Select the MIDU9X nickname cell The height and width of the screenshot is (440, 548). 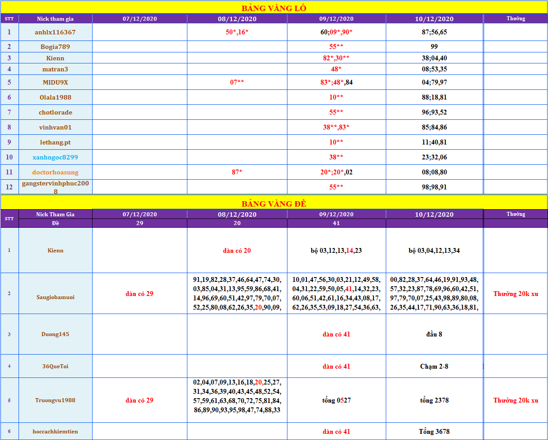56,82
